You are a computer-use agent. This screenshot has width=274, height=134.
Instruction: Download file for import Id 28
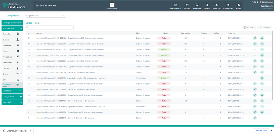[262, 50]
